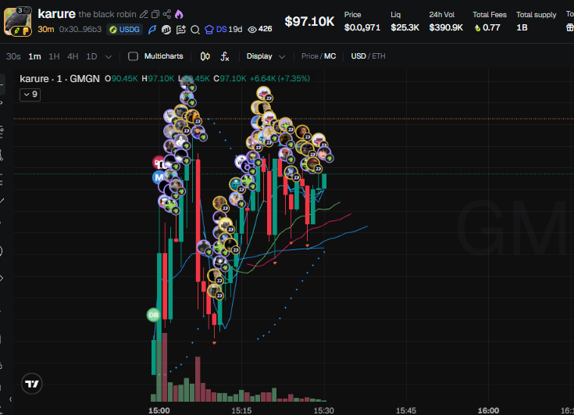Open the notes icon with sparkle
Image resolution: width=574 pixels, height=415 pixels.
pyautogui.click(x=181, y=29)
